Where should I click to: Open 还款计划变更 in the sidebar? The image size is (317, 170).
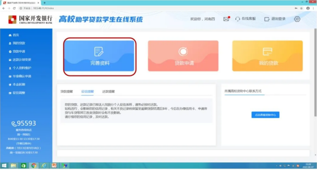(x=20, y=60)
